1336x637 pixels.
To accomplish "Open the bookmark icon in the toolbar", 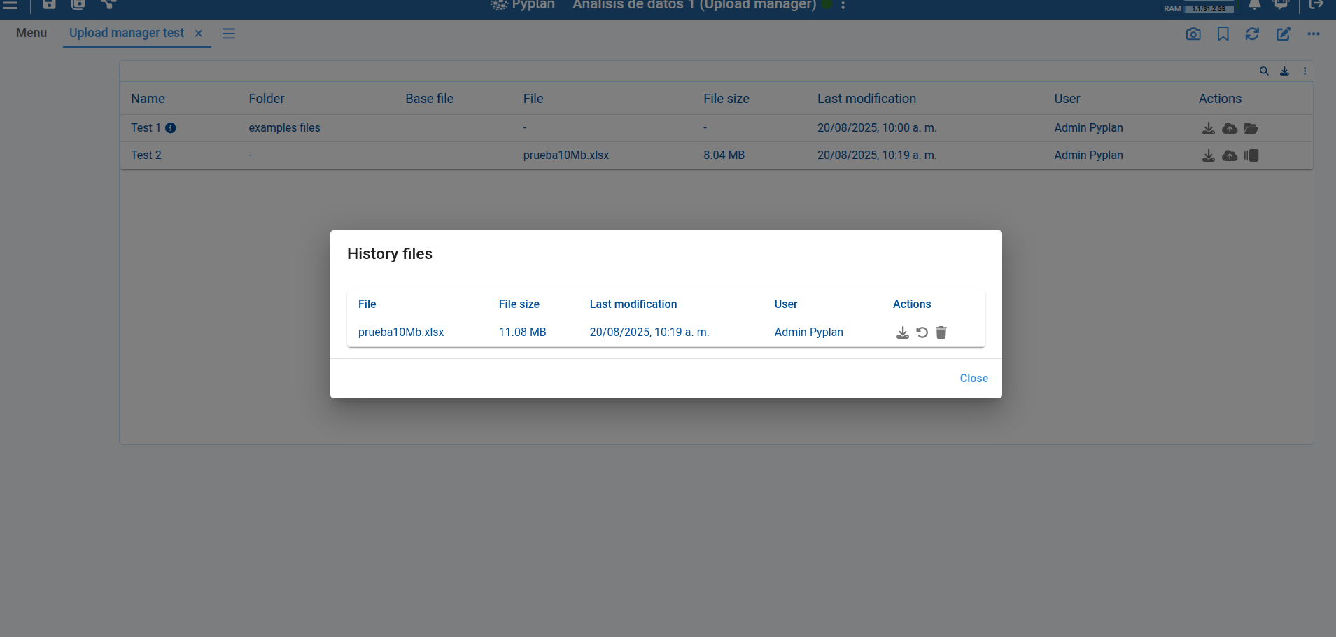I will (x=1223, y=34).
